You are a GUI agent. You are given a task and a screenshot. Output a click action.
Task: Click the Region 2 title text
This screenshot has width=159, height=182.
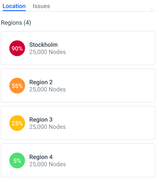[41, 82]
